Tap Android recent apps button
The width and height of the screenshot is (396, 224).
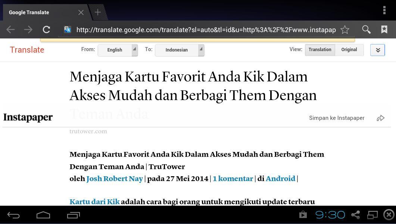point(73,215)
